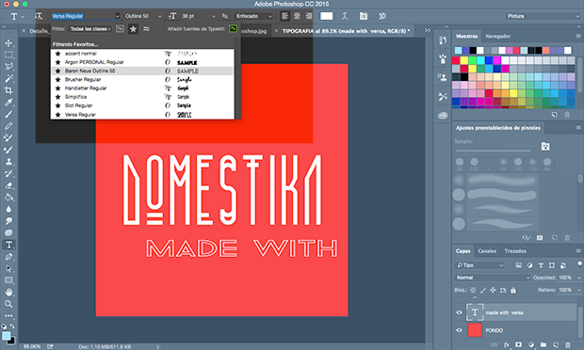Open the Tipo layer filter dropdown

[479, 265]
